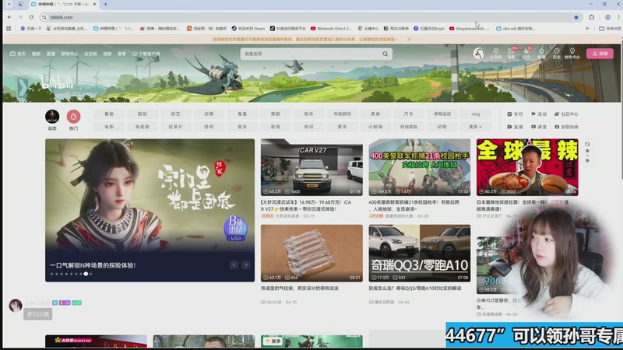Open 全球最辣 ramen video thumbnail
Screen dimensions: 623x350
527,167
